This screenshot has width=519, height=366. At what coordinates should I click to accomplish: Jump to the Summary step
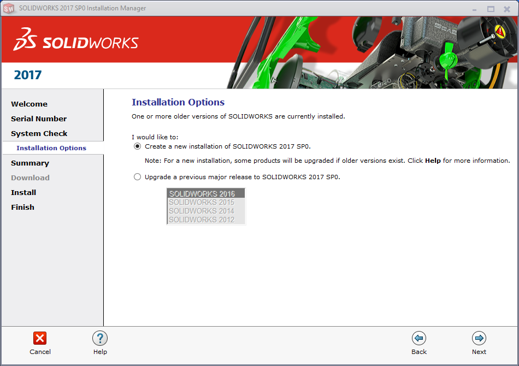[x=30, y=163]
